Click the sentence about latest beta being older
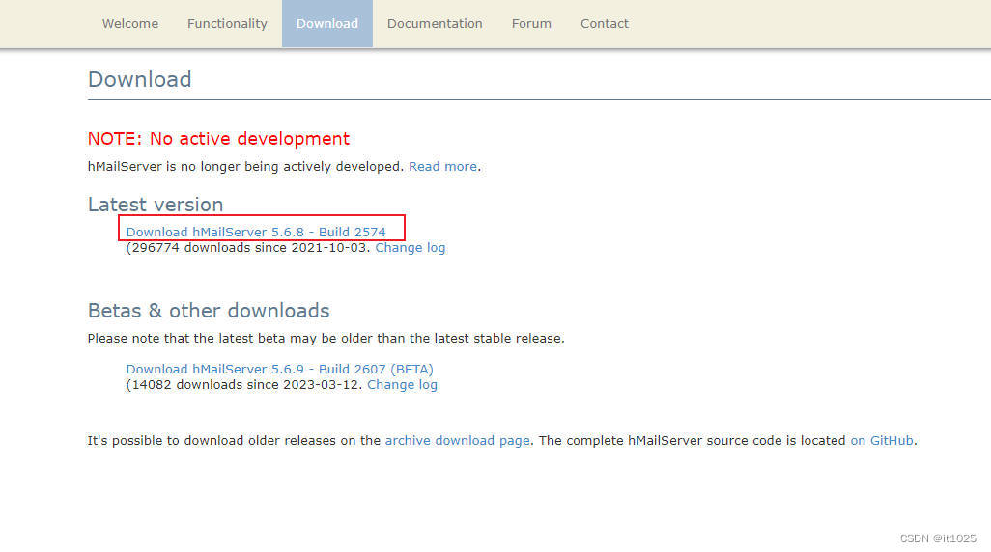 tap(326, 339)
